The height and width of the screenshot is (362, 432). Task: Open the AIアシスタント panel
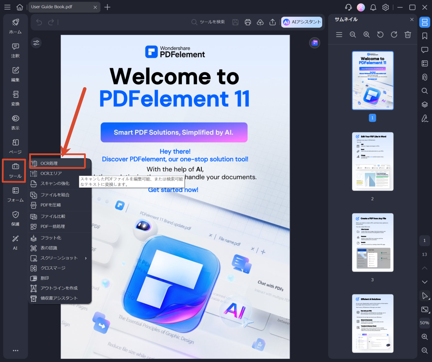(x=302, y=22)
